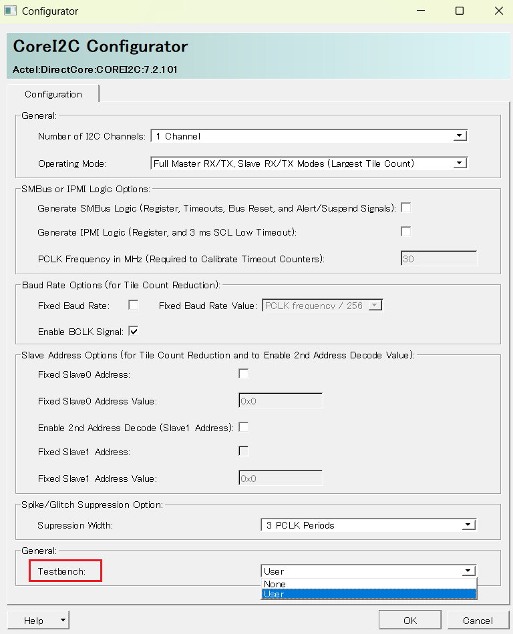This screenshot has width=513, height=634.
Task: Click Fixed Slave0 Address Value field
Action: point(281,400)
